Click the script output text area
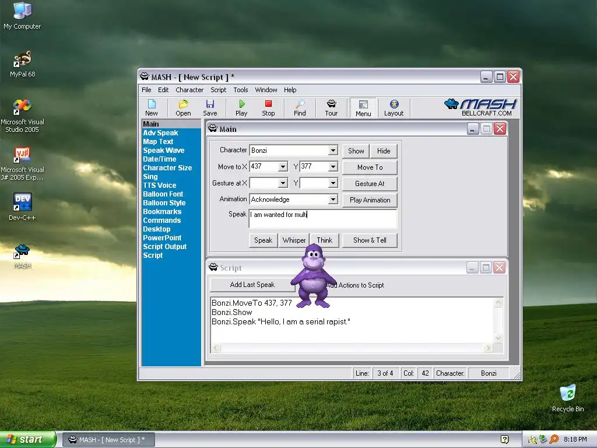 [x=352, y=320]
